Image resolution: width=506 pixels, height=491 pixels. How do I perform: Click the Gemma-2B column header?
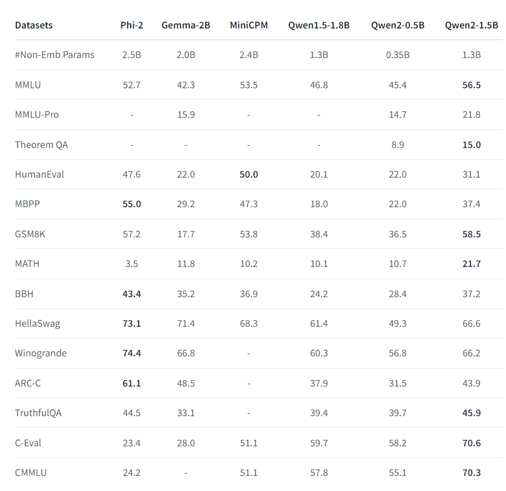click(186, 25)
